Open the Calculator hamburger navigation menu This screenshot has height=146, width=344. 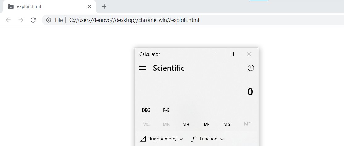tap(143, 68)
